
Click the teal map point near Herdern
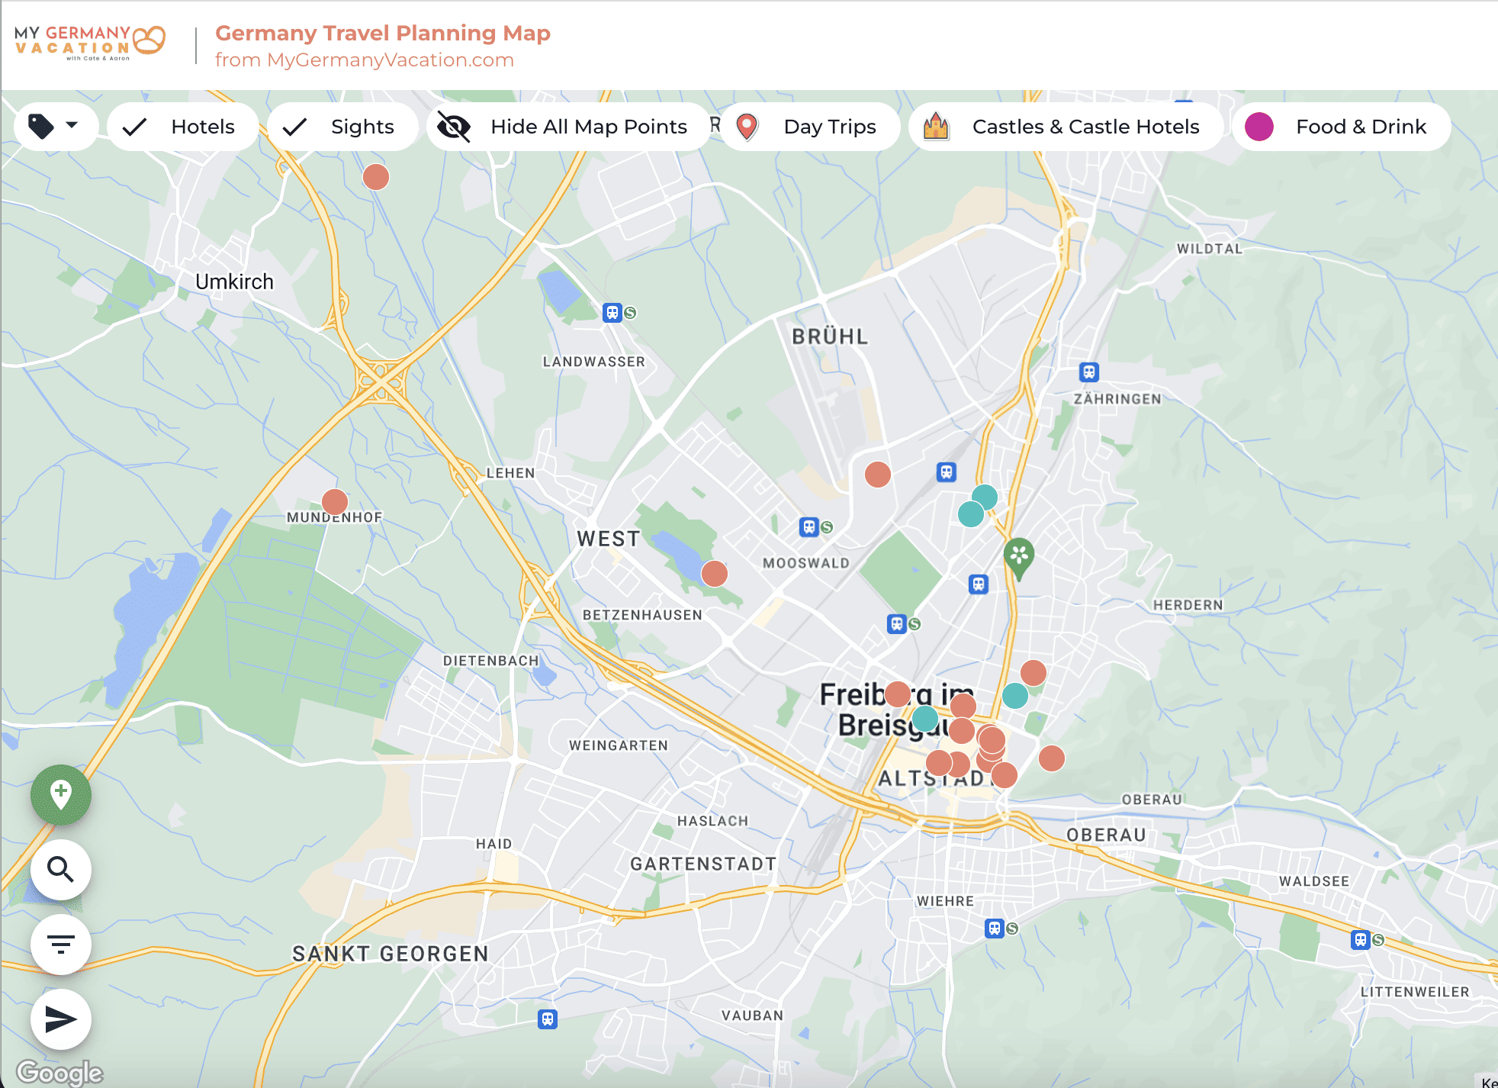point(1014,696)
